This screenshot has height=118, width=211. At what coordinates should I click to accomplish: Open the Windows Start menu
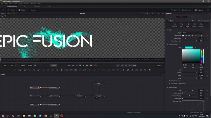(3, 116)
